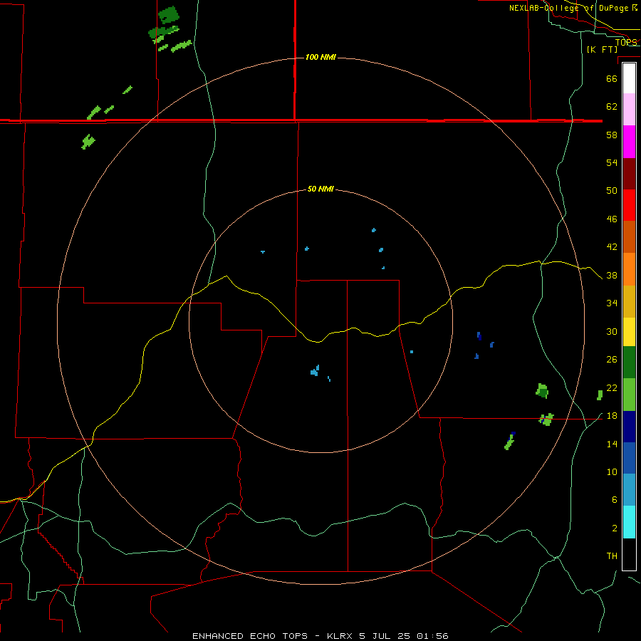This screenshot has width=641, height=641.
Task: Click the bright red legend swatch
Action: point(629,206)
